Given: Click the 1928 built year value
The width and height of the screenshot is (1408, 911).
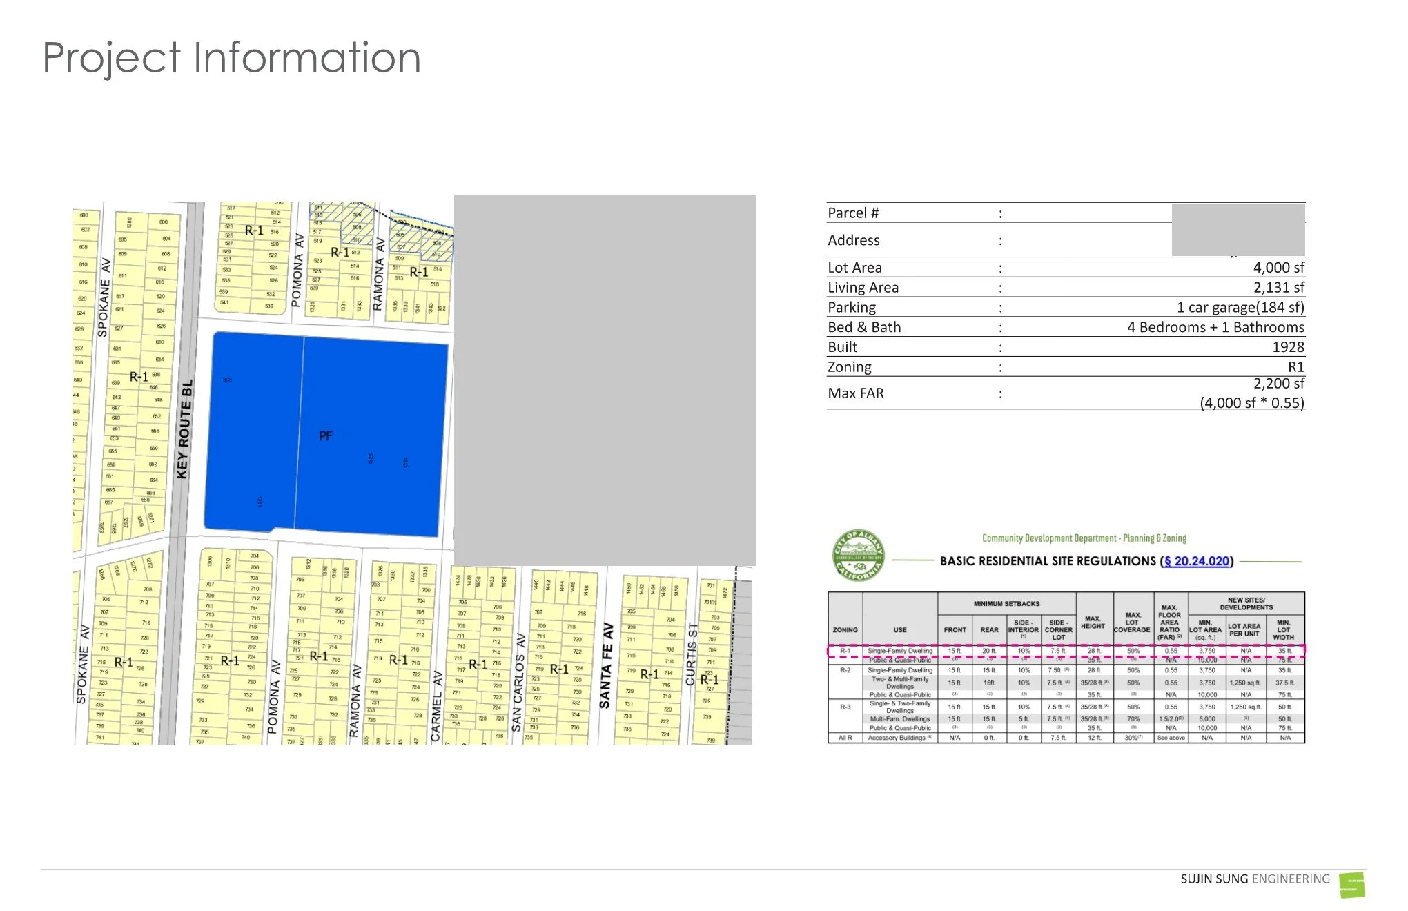Looking at the screenshot, I should [1289, 347].
